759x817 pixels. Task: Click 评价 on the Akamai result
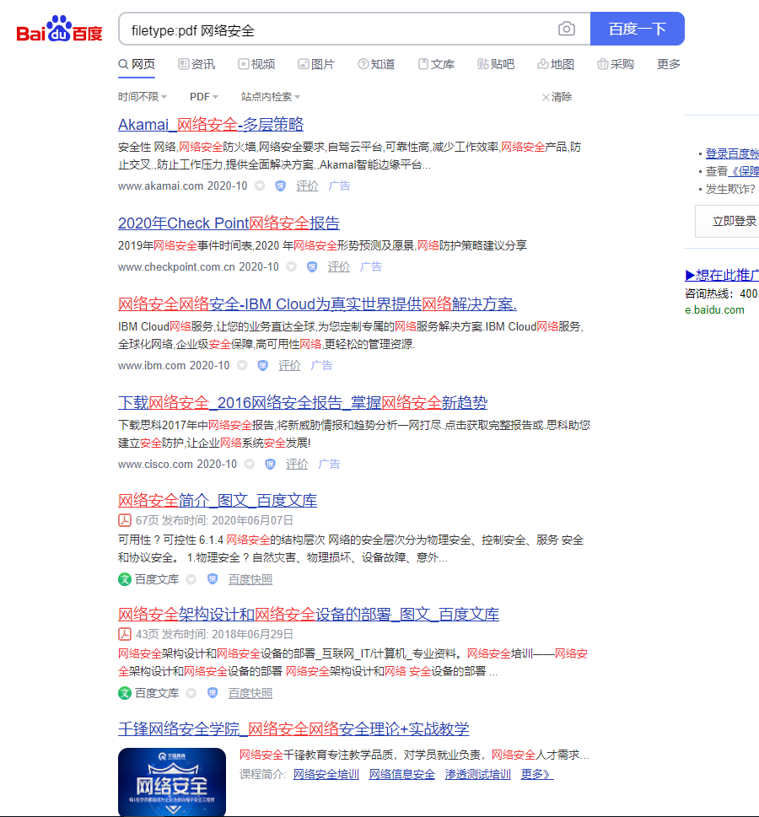coord(307,186)
